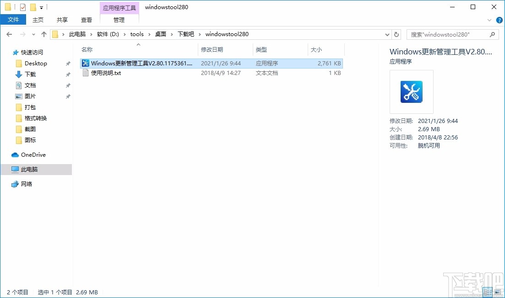The width and height of the screenshot is (505, 298).
Task: Select 快速访问 in the navigation pane
Action: click(x=32, y=53)
